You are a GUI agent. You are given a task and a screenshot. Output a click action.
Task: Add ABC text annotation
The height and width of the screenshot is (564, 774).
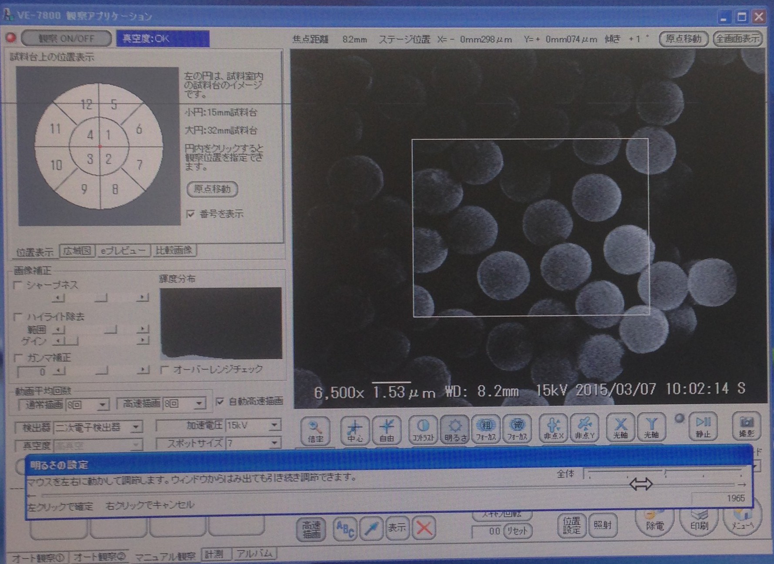(x=345, y=529)
